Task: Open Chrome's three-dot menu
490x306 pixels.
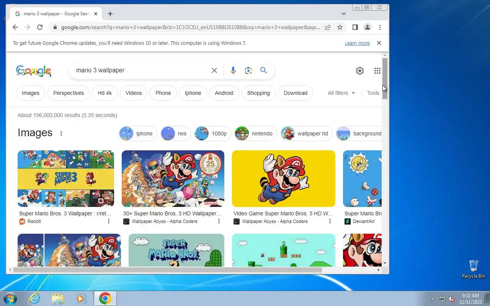Action: tap(380, 27)
